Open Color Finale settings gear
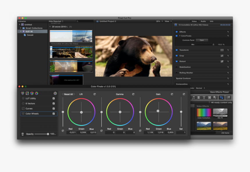This screenshot has height=172, width=250. 55,93
